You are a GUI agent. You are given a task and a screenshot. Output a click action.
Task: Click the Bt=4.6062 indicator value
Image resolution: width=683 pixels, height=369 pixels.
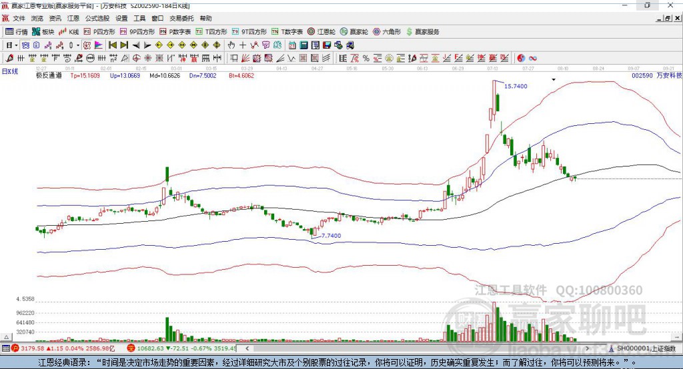[241, 76]
